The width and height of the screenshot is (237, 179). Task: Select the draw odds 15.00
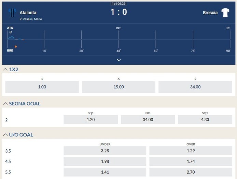[x=118, y=87]
